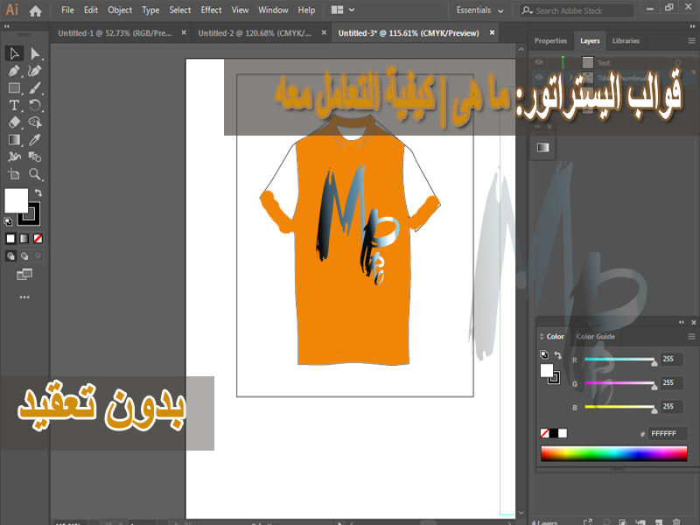700x525 pixels.
Task: Select the Eraser tool
Action: point(14,122)
